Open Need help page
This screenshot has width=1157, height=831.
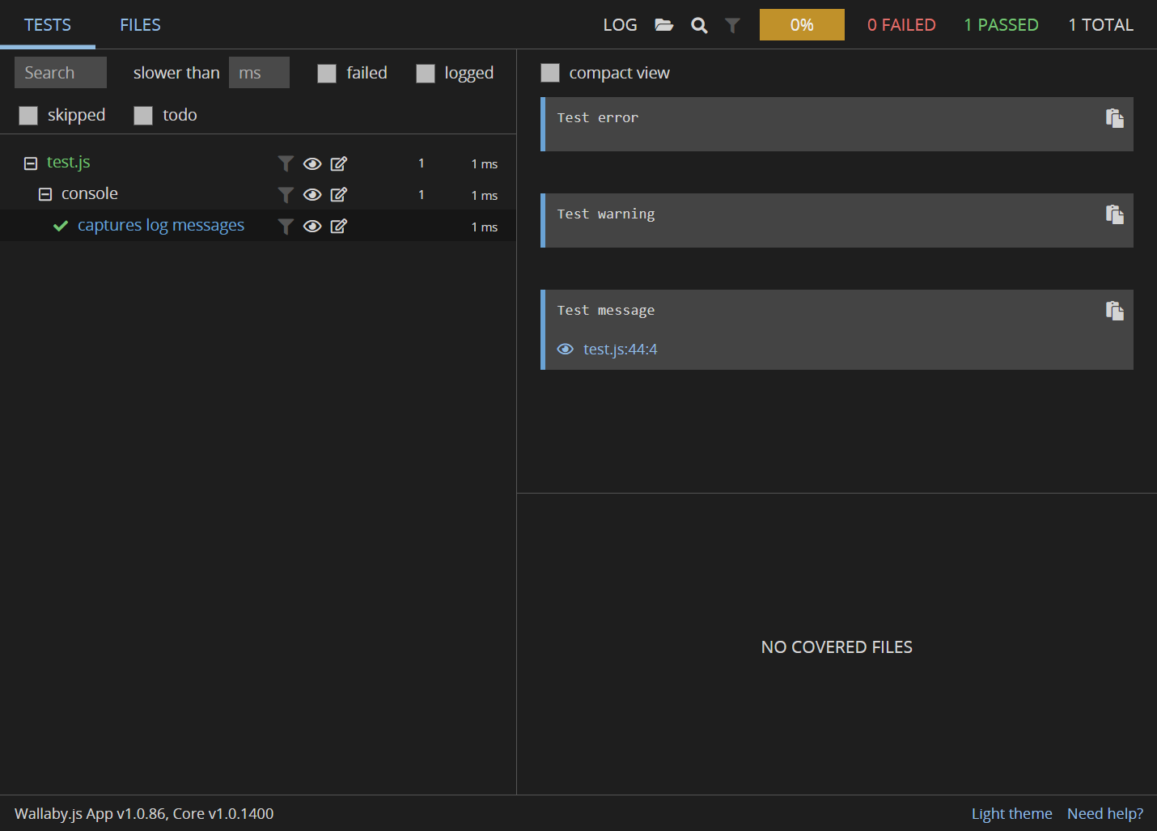pyautogui.click(x=1104, y=813)
